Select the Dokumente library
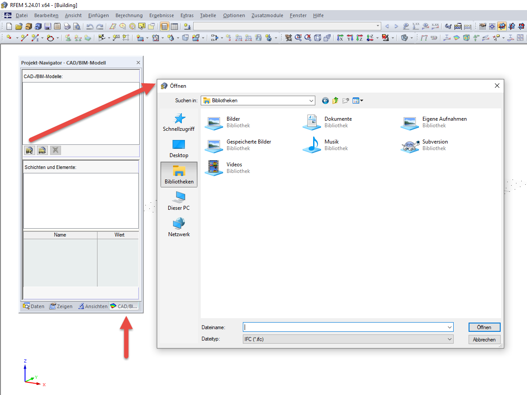The height and width of the screenshot is (395, 527). click(328, 122)
